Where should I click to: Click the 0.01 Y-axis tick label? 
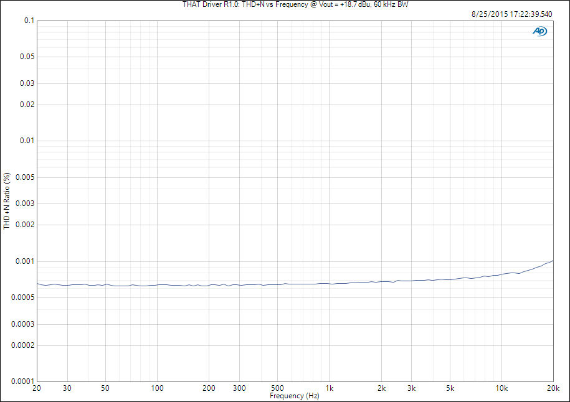[27, 141]
